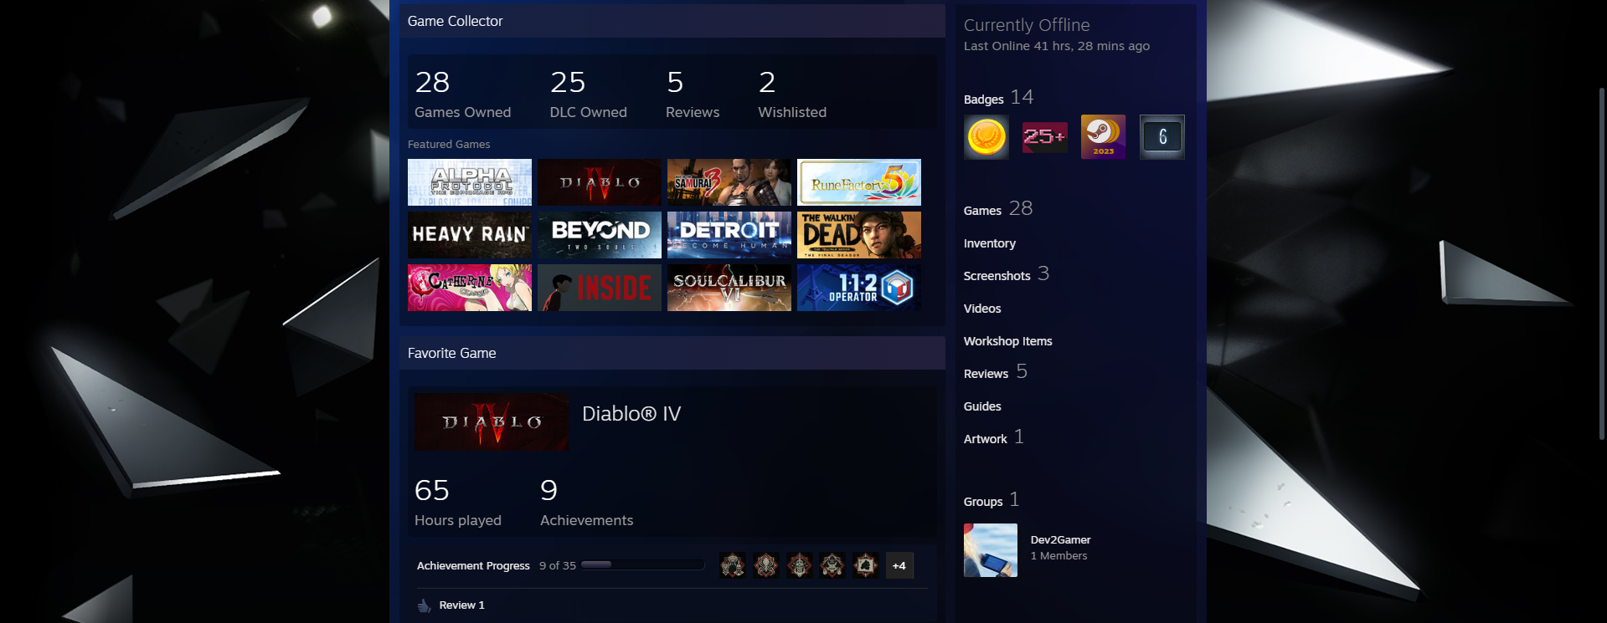The image size is (1607, 623).
Task: Open Rune Factory 5 thumbnail
Action: point(859,182)
